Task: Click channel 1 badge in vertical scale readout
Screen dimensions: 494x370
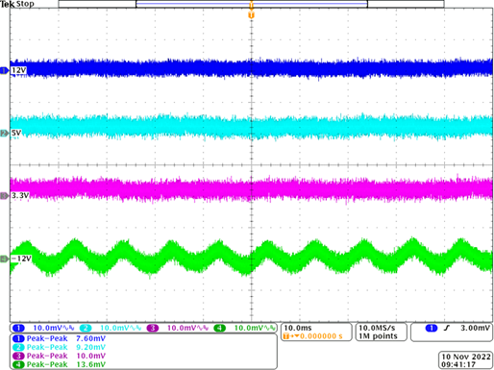Action: [x=18, y=328]
